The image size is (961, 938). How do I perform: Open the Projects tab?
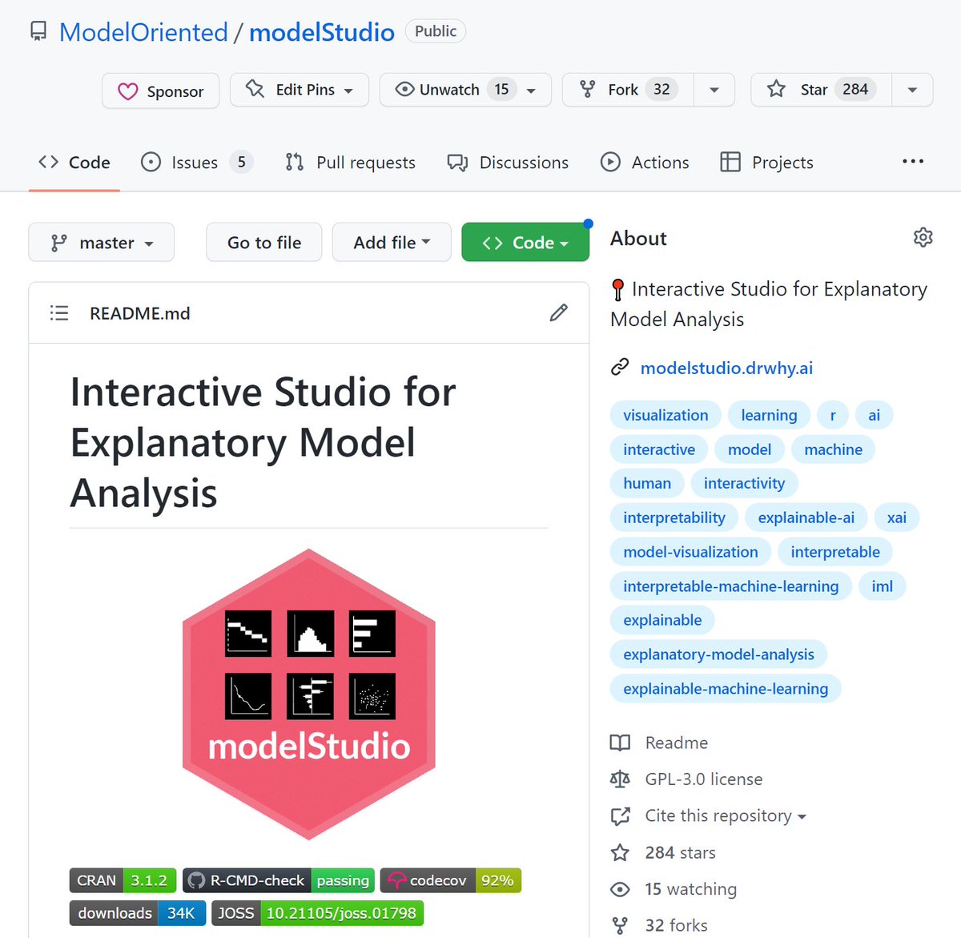point(766,163)
